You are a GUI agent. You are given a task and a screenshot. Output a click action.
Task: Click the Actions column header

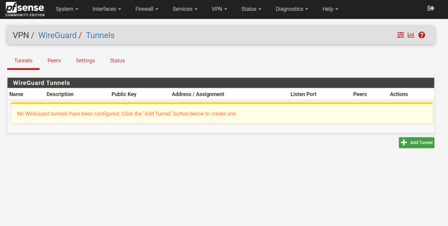tap(399, 94)
